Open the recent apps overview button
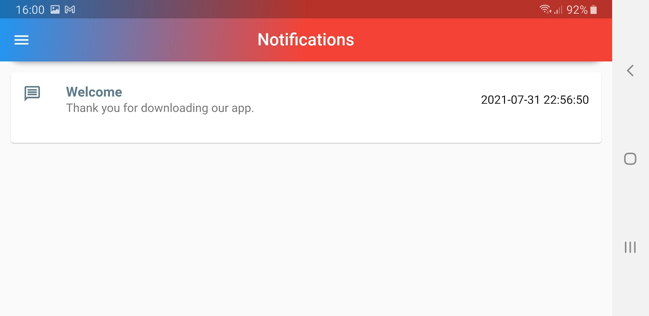649x316 pixels. tap(630, 247)
